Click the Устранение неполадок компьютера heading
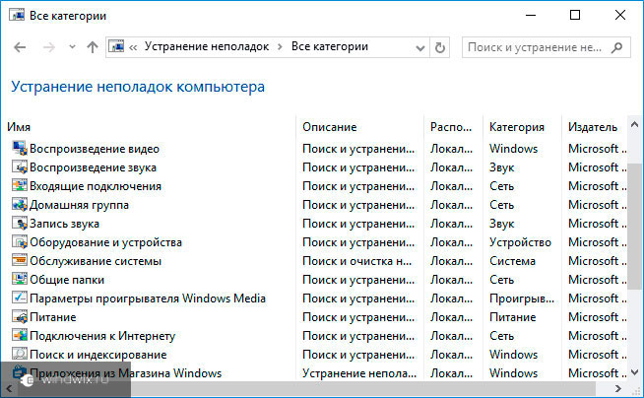This screenshot has width=644, height=398. (138, 87)
